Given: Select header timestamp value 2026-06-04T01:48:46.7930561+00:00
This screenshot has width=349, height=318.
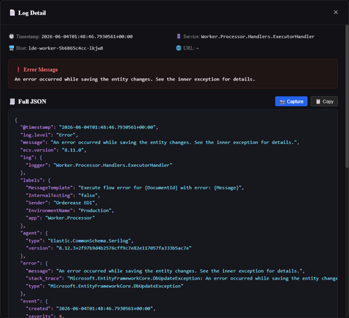Looking at the screenshot, I should pyautogui.click(x=87, y=36).
